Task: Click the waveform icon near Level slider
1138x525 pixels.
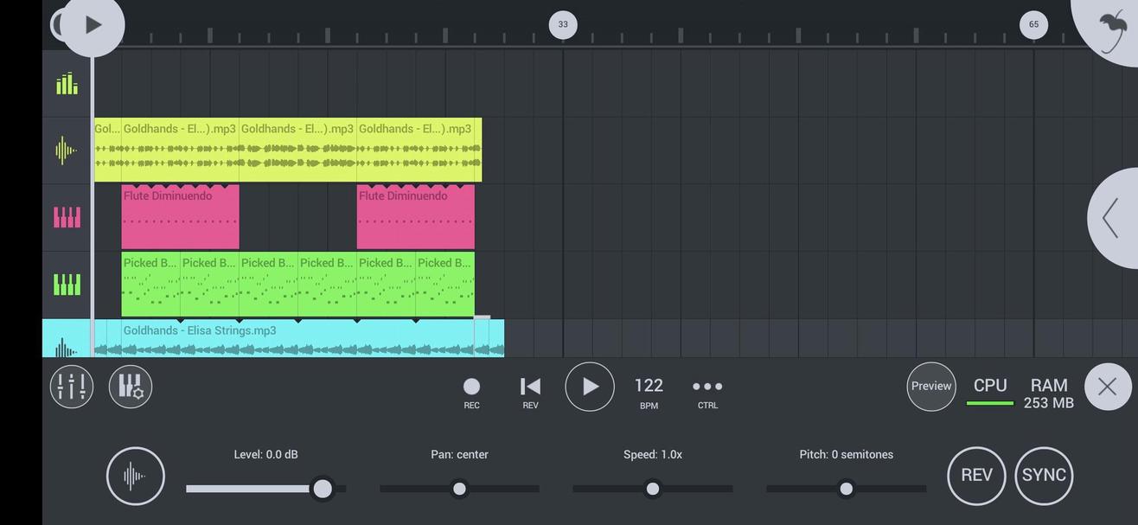Action: [135, 475]
